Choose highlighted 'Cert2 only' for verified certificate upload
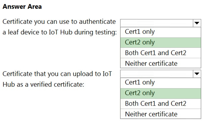Screen dimensions: 210x122 tap(161, 93)
